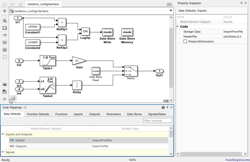Select the Gain block labeled K1

77,61
